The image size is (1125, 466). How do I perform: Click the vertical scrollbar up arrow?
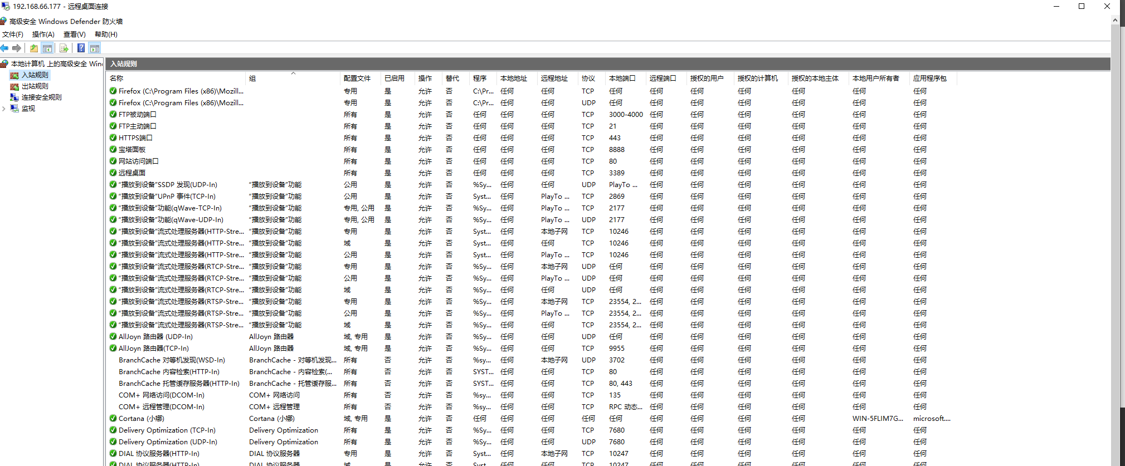(1115, 20)
